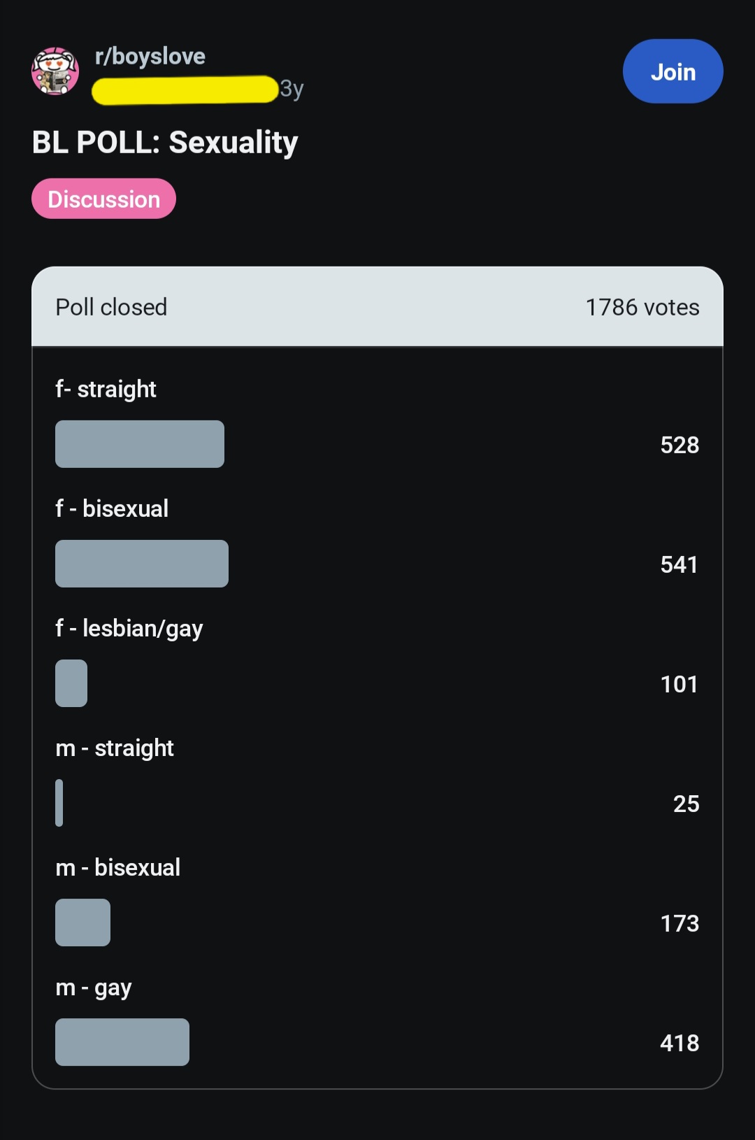The height and width of the screenshot is (1140, 755).
Task: Select the 'm - bisexual' poll option label
Action: coord(118,867)
